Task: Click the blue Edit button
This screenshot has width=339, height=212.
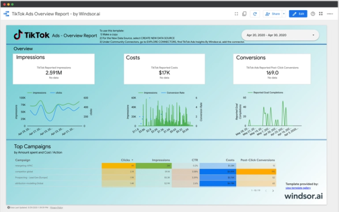Action: [x=298, y=14]
